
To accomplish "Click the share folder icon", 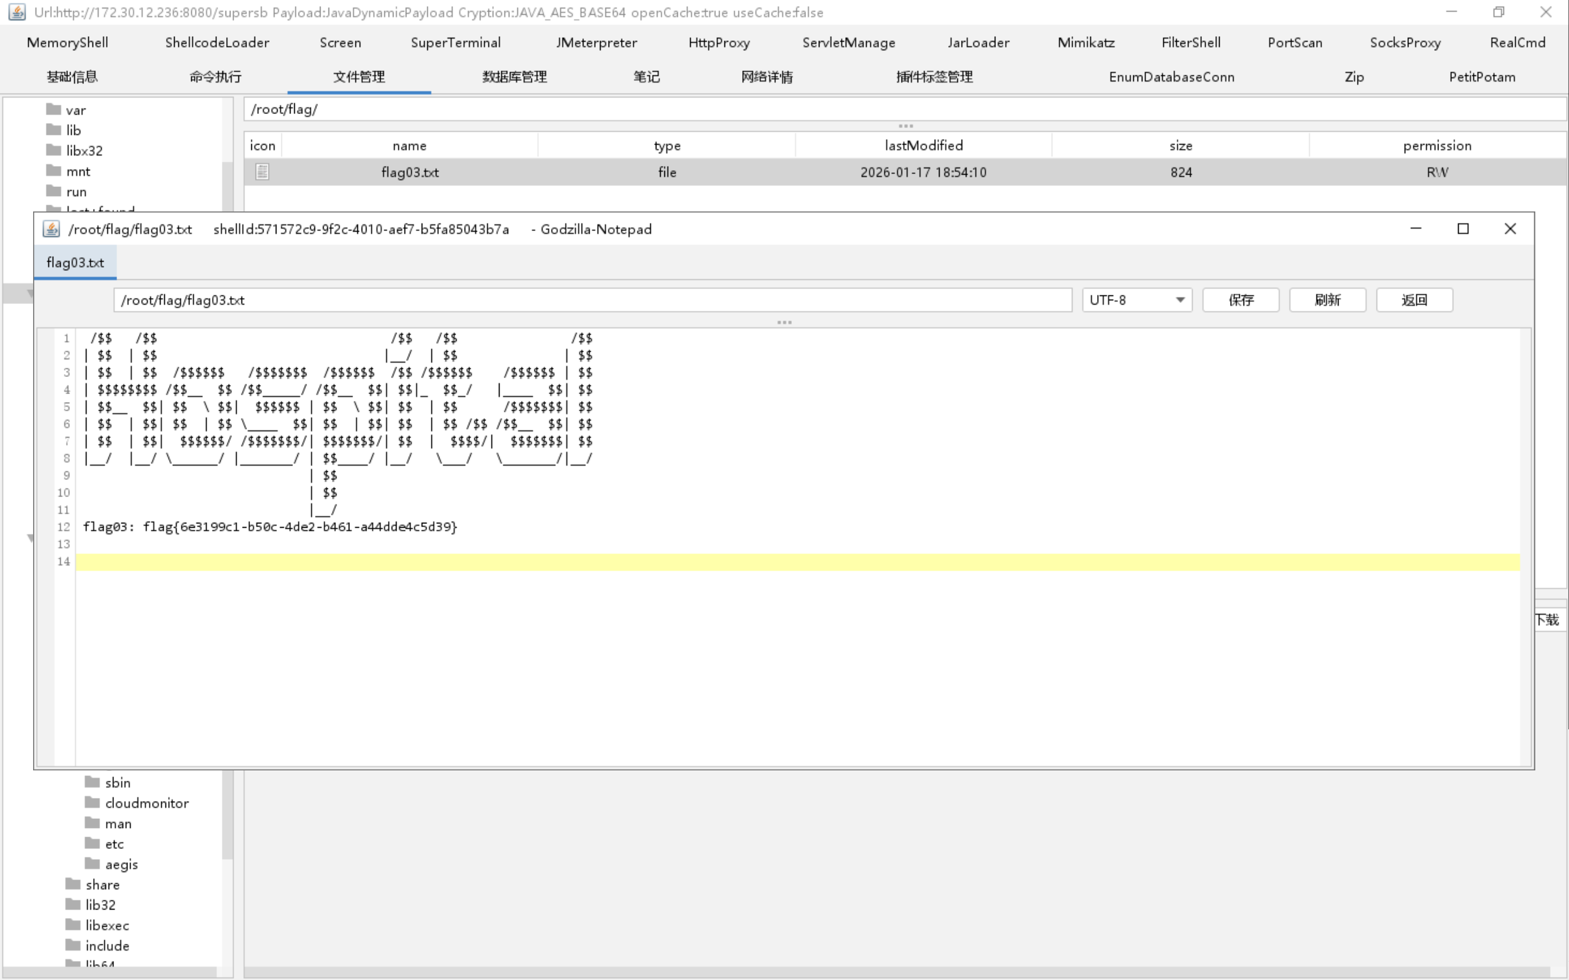I will click(73, 884).
